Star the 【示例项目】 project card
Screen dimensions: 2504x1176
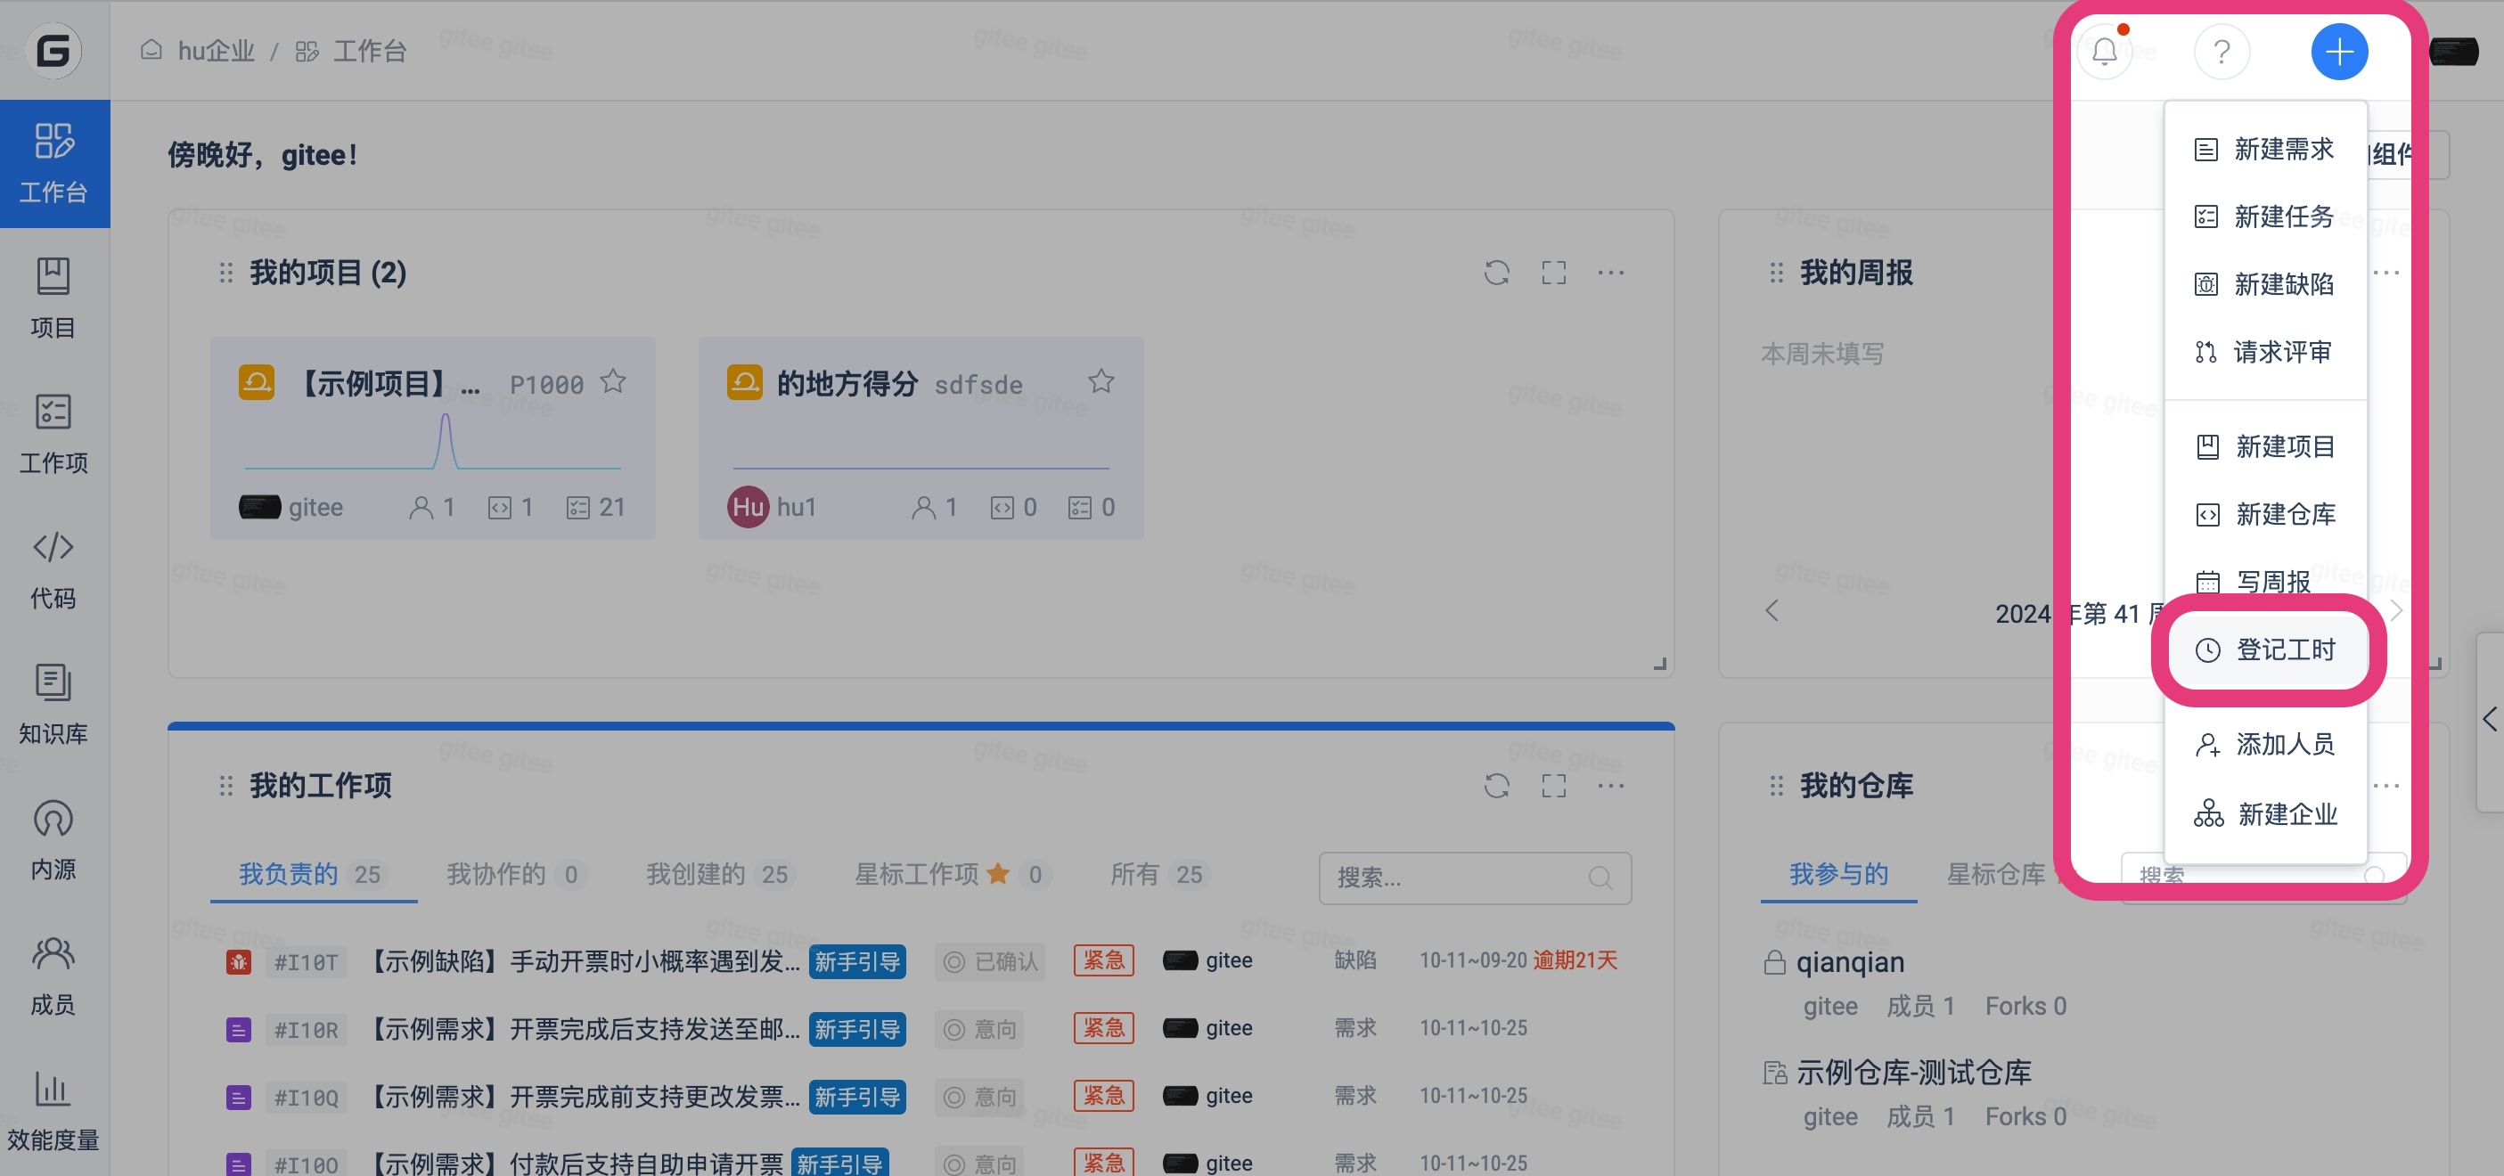click(612, 382)
